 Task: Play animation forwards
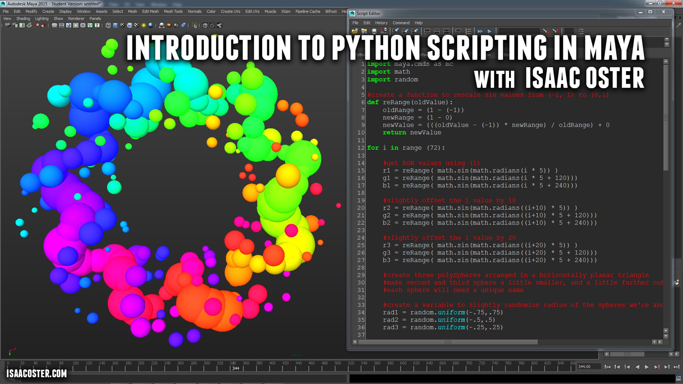647,367
